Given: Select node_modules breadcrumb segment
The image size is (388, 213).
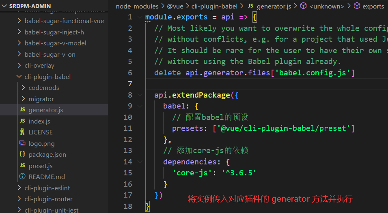Looking at the screenshot, I should coord(137,6).
